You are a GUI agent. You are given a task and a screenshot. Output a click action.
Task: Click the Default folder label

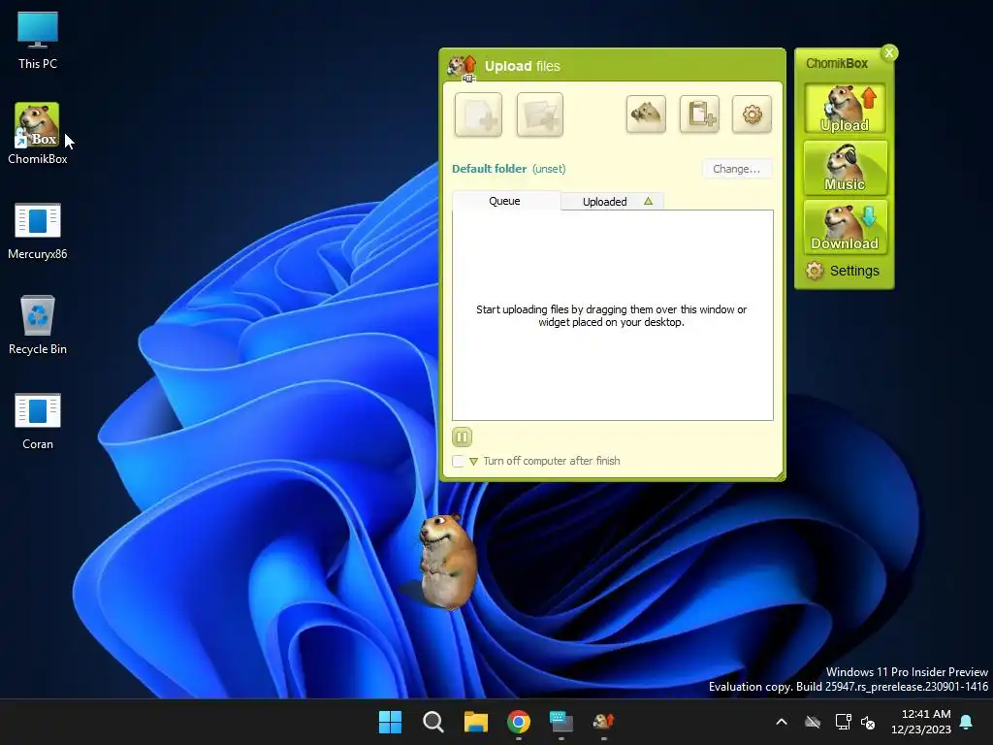tap(489, 169)
